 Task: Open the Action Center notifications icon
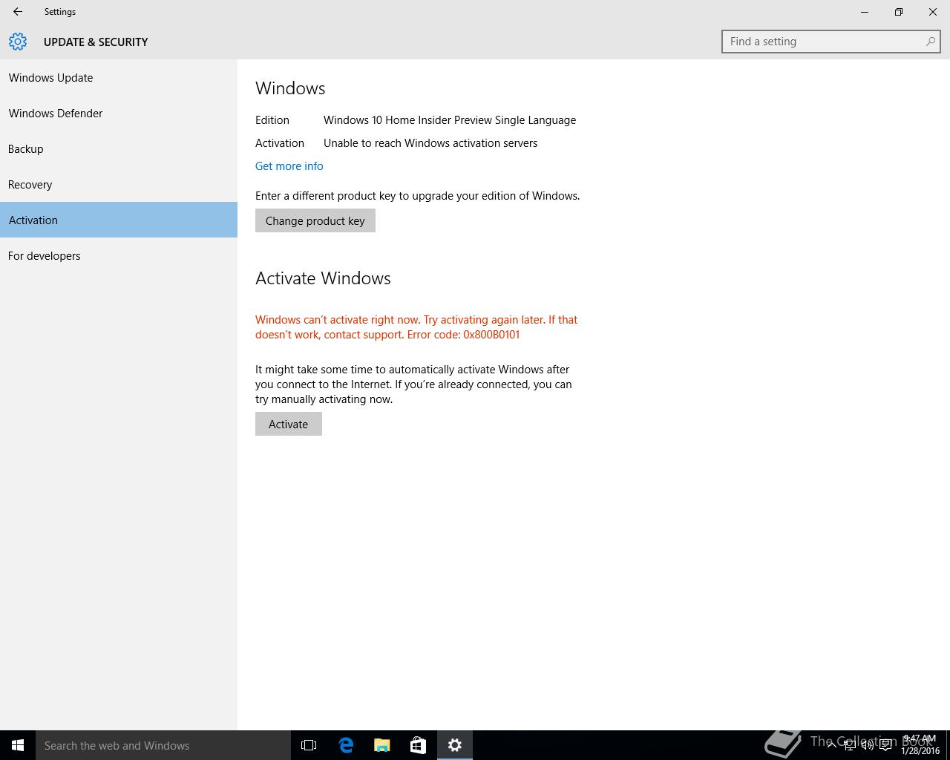point(885,745)
